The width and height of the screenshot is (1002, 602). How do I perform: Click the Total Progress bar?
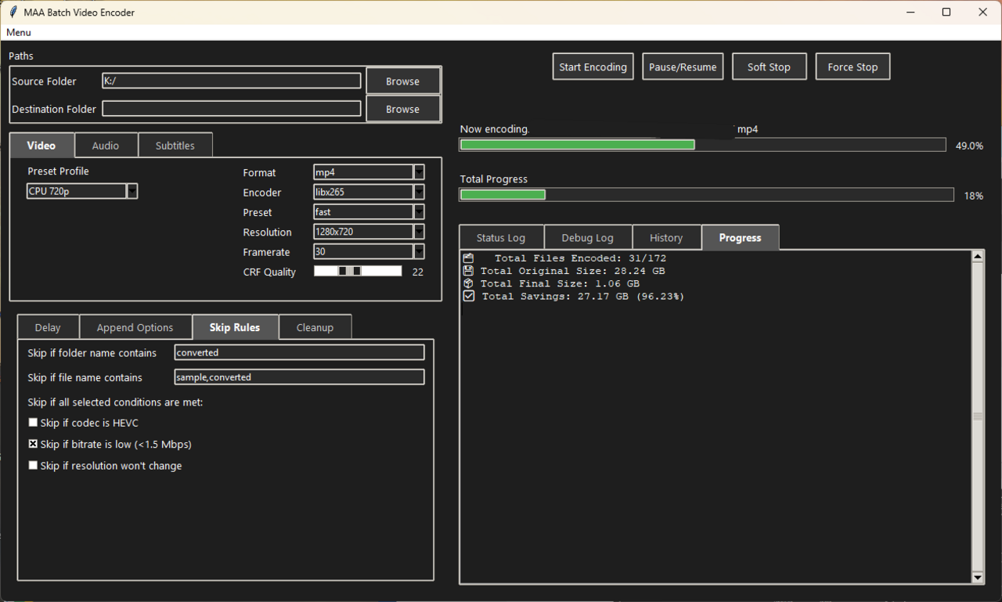coord(706,195)
